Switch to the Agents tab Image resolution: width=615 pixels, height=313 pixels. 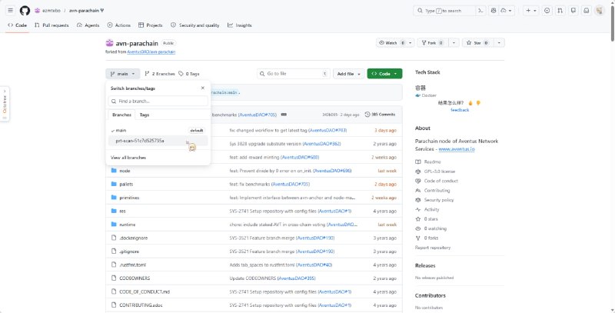[88, 25]
